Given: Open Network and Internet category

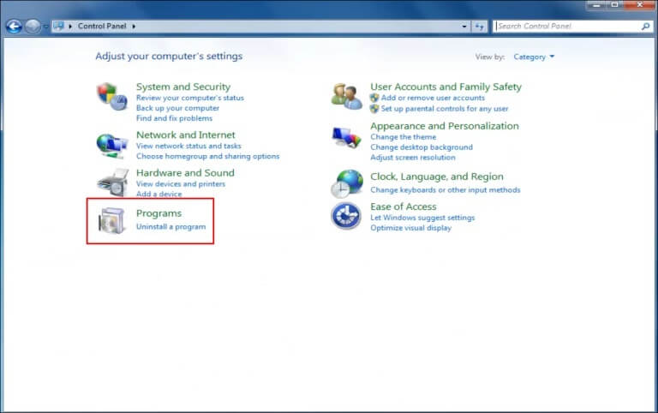Looking at the screenshot, I should (185, 135).
